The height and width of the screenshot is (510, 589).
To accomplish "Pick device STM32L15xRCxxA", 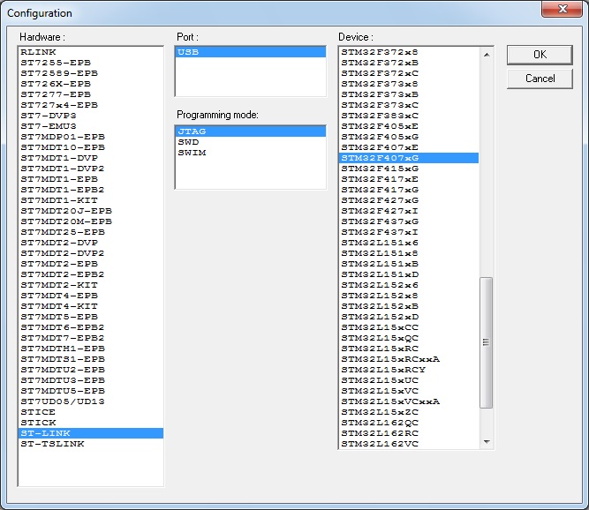I will (409, 359).
